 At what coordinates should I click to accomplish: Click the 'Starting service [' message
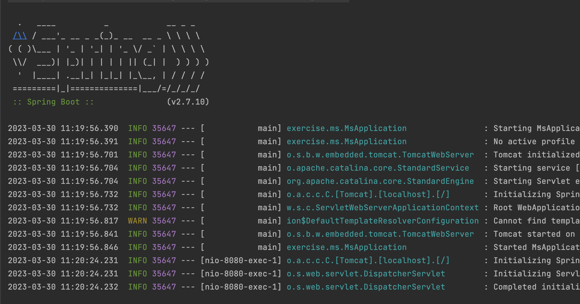(536, 168)
